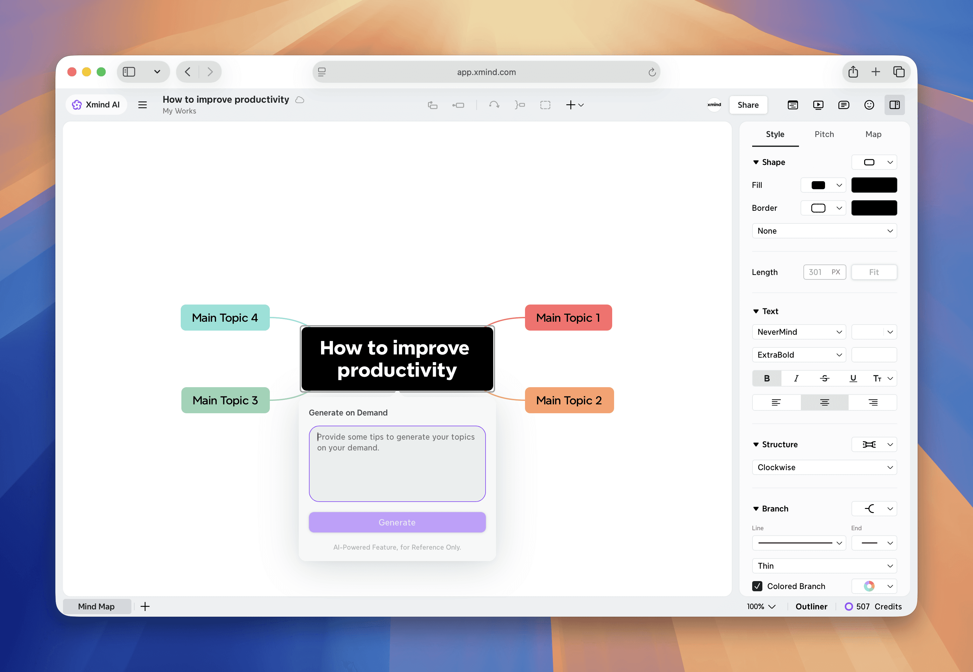Open the topic shape dropdown
Image resolution: width=973 pixels, height=672 pixels.
[x=874, y=162]
